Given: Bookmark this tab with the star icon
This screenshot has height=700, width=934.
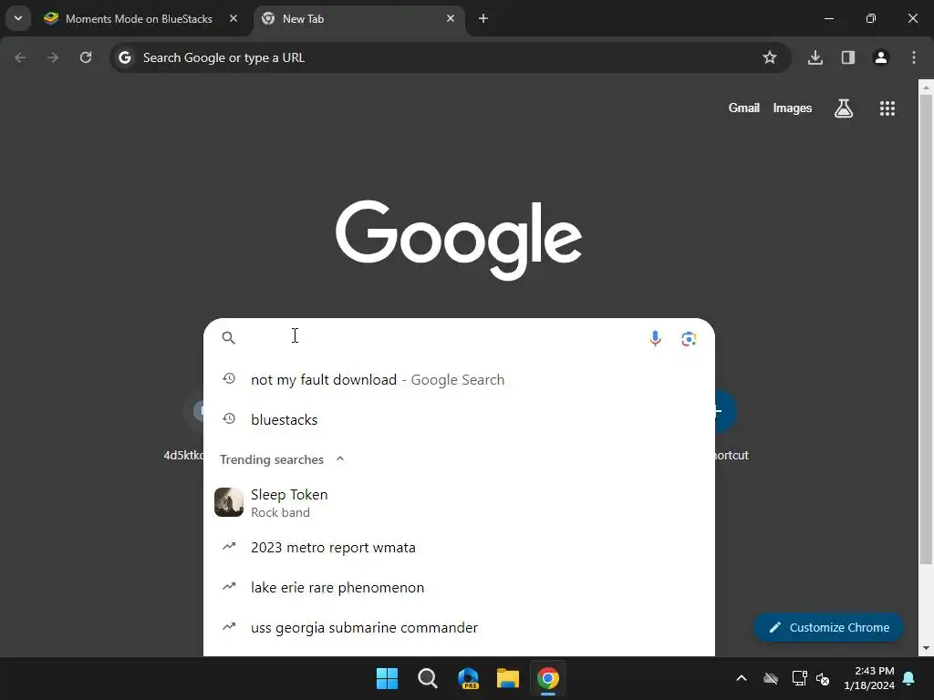Looking at the screenshot, I should pyautogui.click(x=770, y=57).
